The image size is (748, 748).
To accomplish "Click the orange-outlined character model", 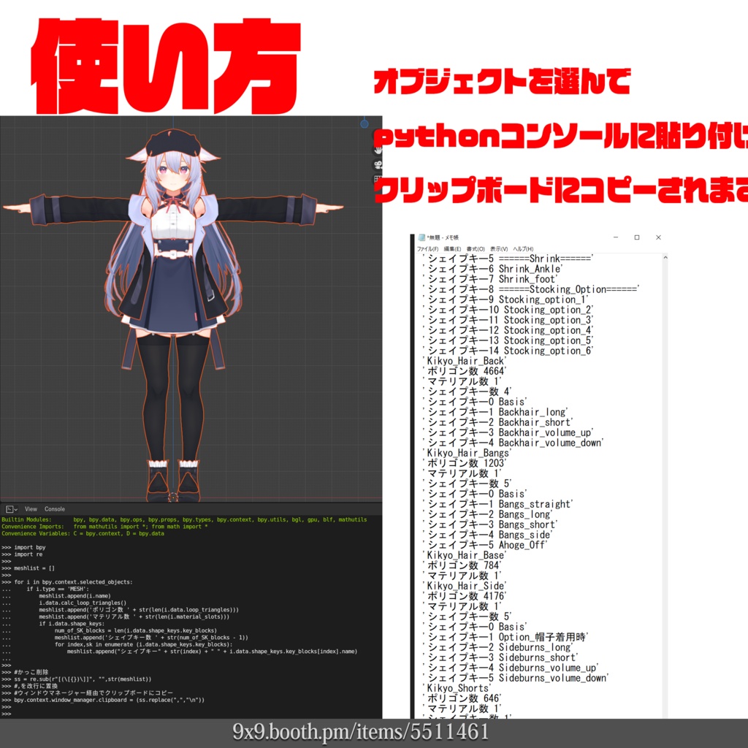I will 175,292.
